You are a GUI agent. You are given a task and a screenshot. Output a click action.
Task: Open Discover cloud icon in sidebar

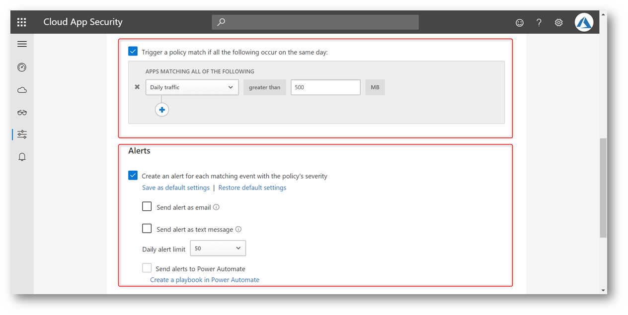[22, 90]
